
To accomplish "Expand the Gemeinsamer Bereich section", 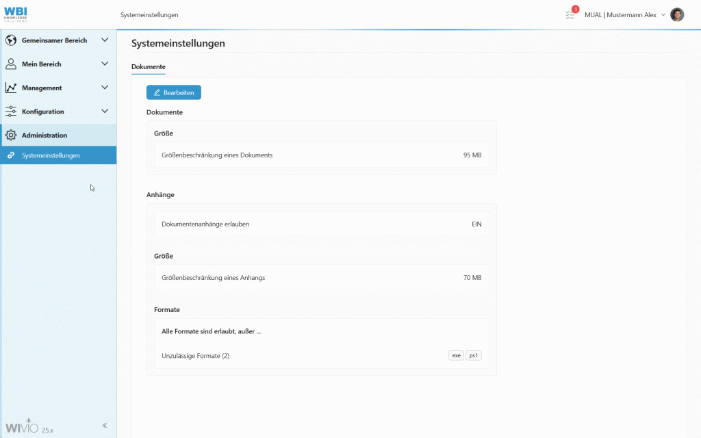I will point(105,40).
